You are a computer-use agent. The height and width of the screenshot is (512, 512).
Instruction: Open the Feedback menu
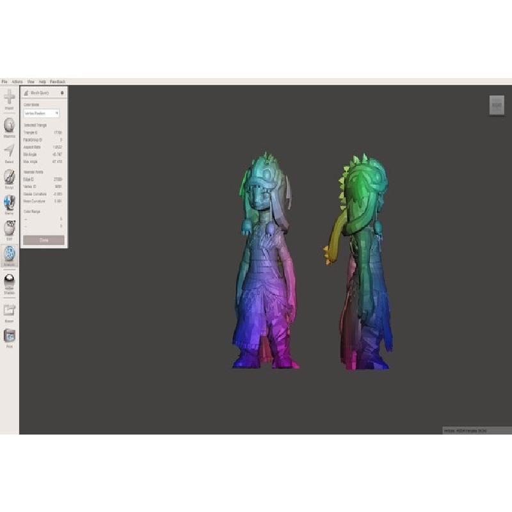tap(58, 82)
